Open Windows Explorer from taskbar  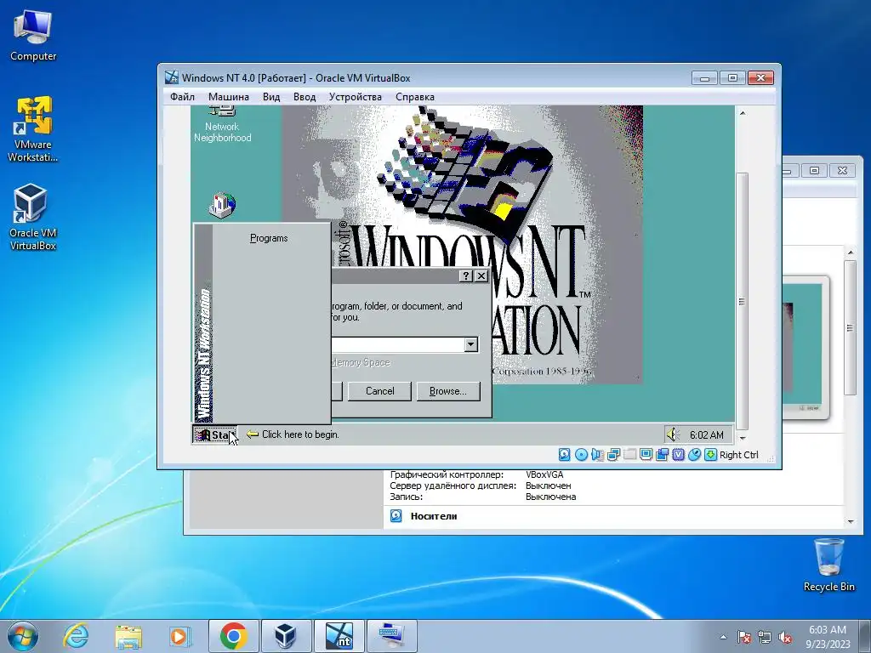pyautogui.click(x=128, y=636)
